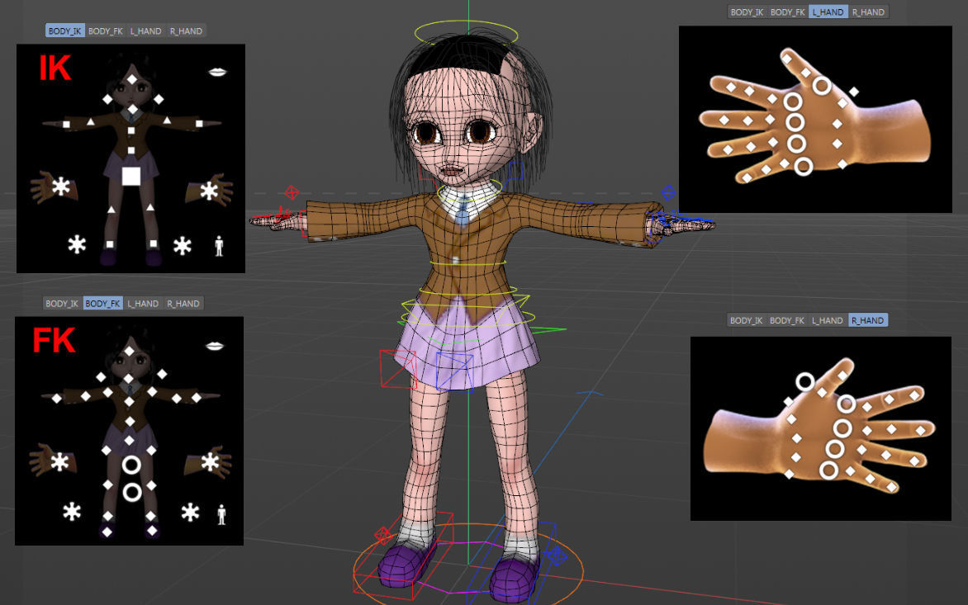The height and width of the screenshot is (605, 968).
Task: Click the right snowflake wrist control in IK picker
Action: pyautogui.click(x=209, y=191)
